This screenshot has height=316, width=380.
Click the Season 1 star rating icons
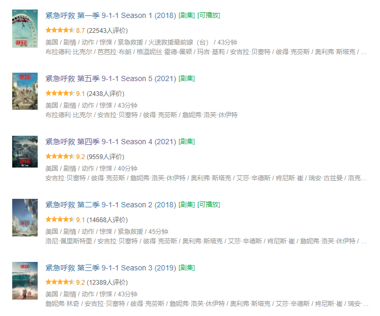point(60,31)
